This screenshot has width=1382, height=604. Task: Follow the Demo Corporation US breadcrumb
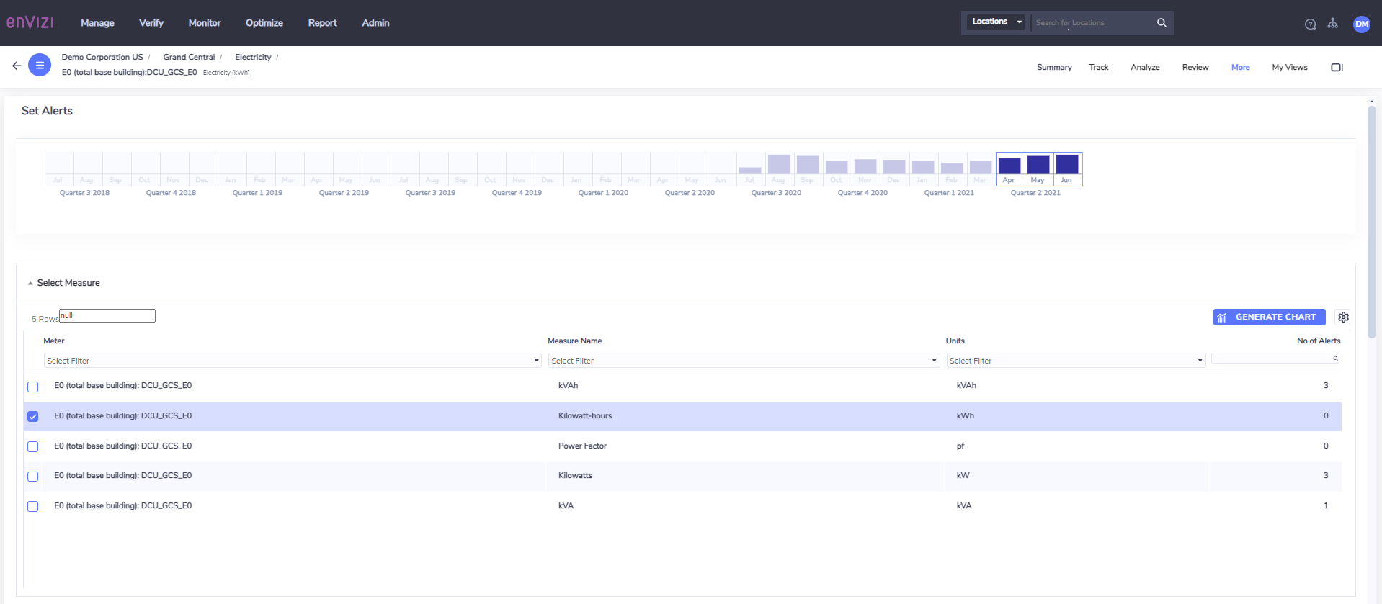(102, 57)
